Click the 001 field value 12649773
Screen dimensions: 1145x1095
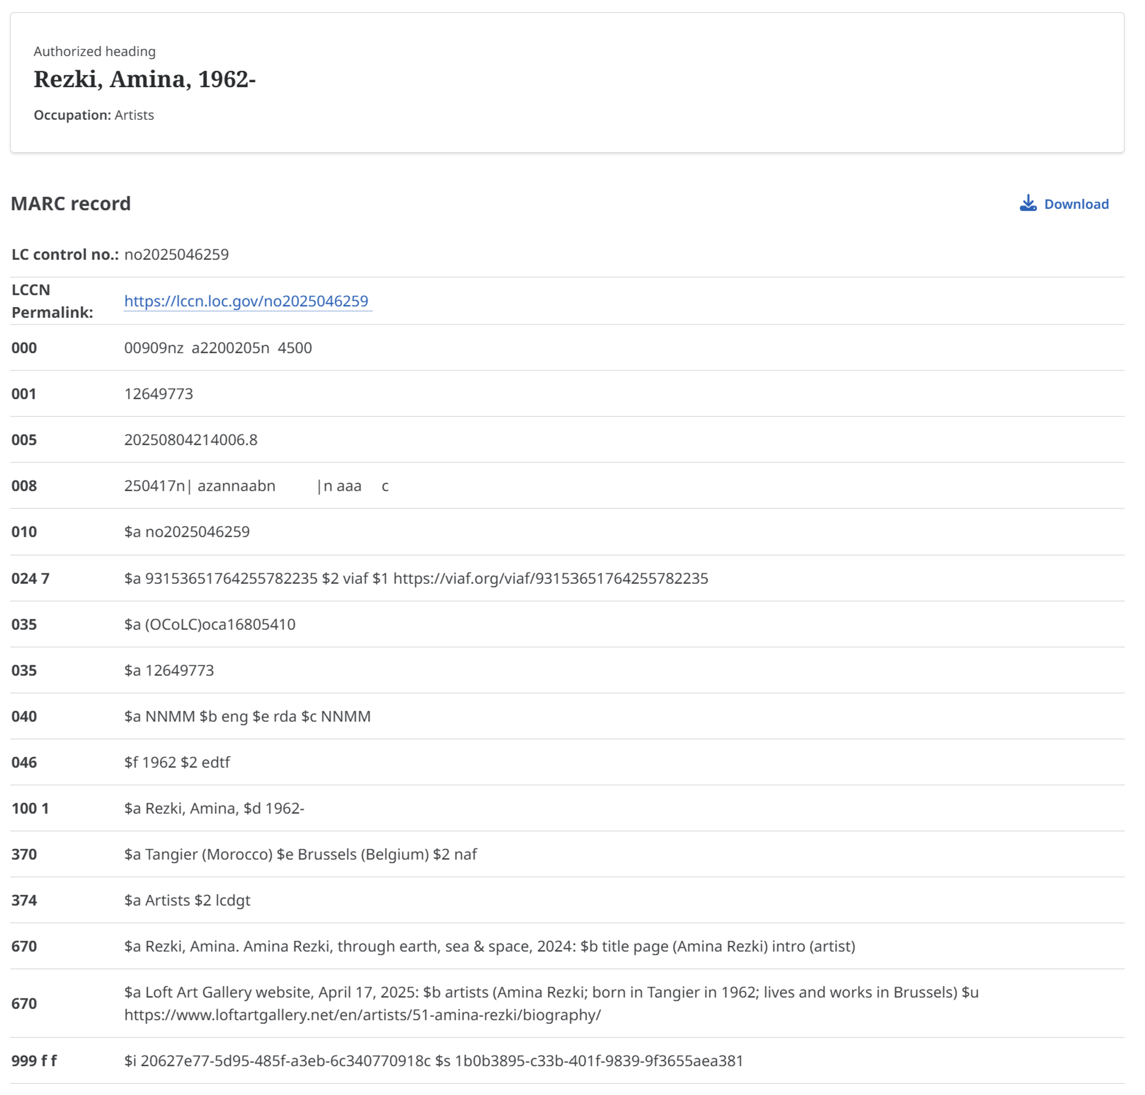pyautogui.click(x=159, y=394)
